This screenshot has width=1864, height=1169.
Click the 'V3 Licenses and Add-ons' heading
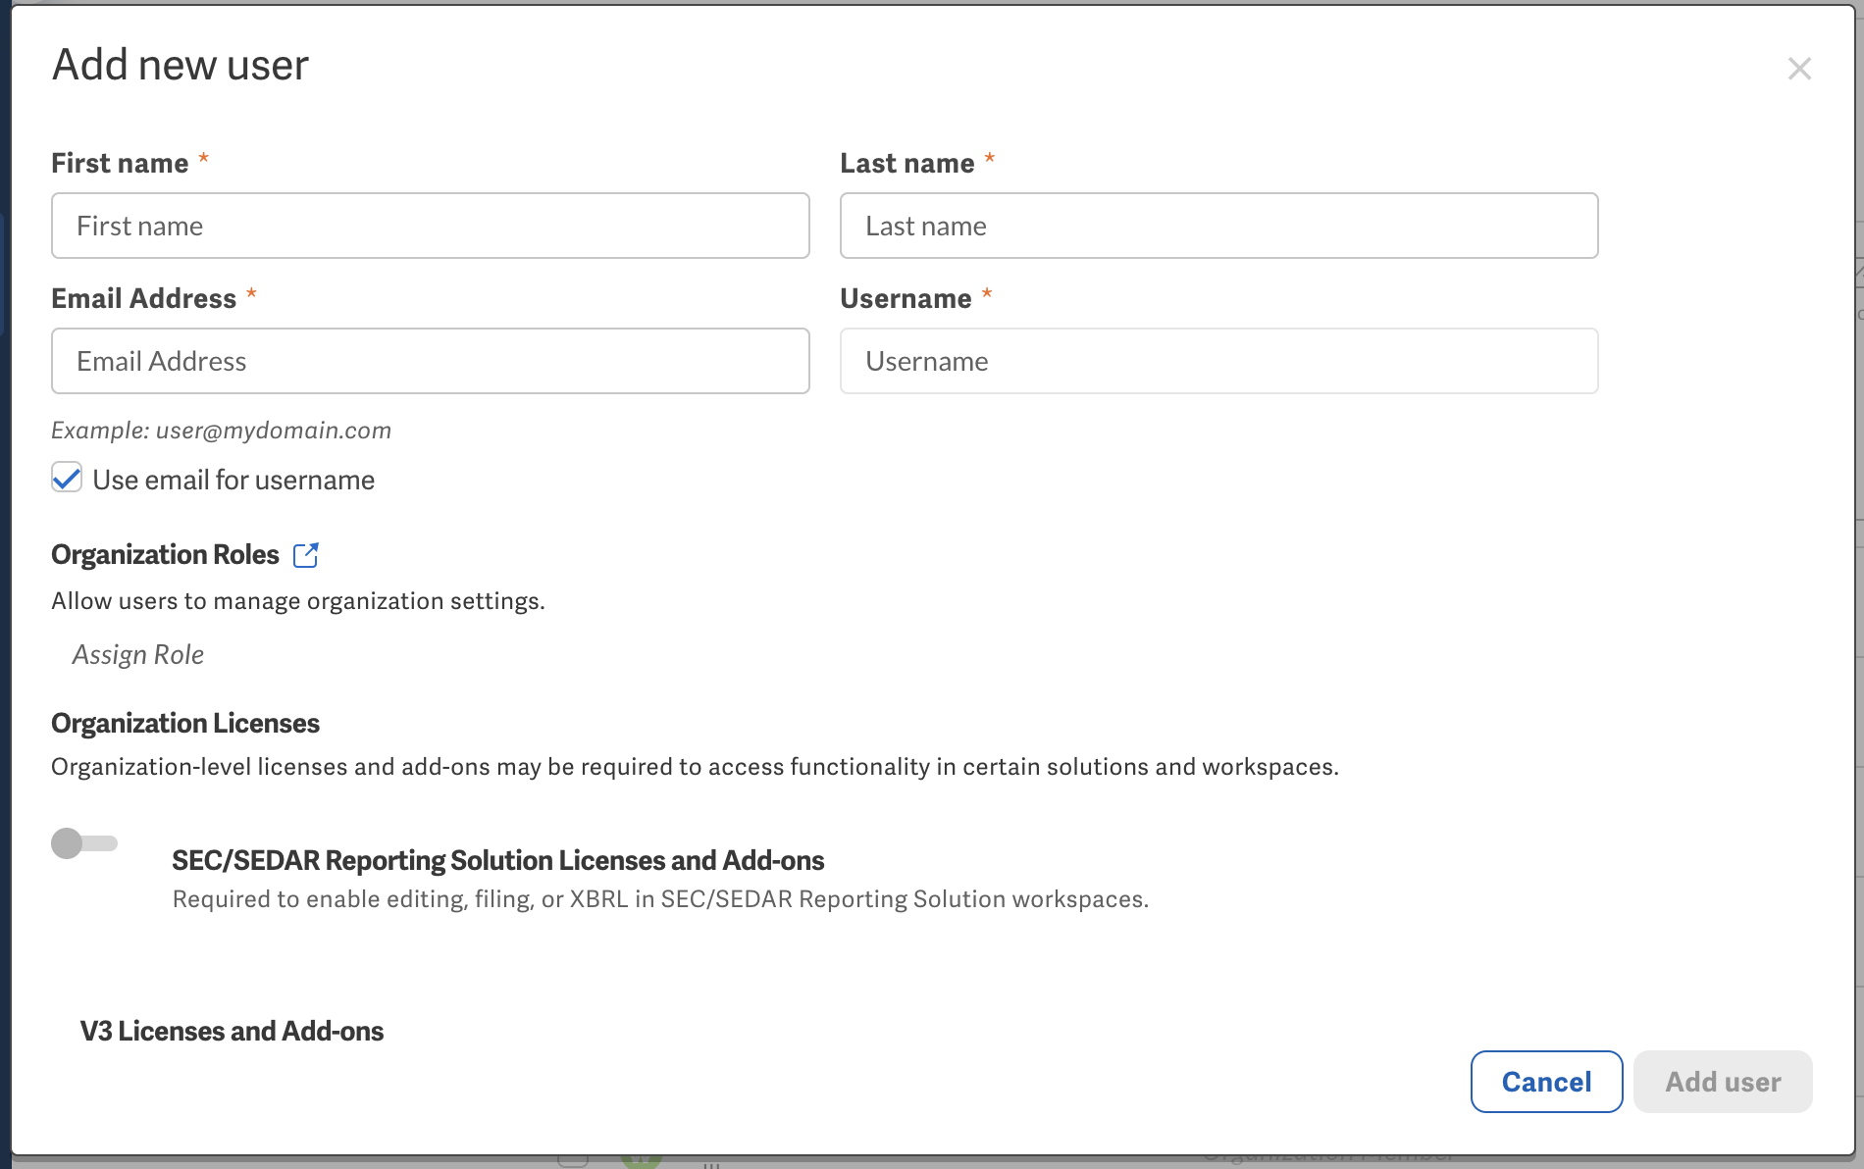(232, 1032)
